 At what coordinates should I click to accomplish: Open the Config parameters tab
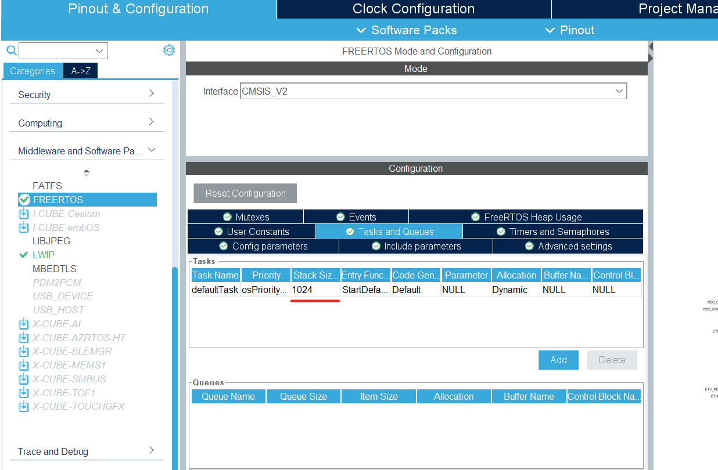coord(263,246)
